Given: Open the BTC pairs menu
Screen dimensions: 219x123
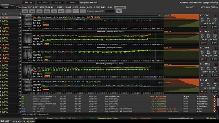Looking at the screenshot, I should [58, 2].
